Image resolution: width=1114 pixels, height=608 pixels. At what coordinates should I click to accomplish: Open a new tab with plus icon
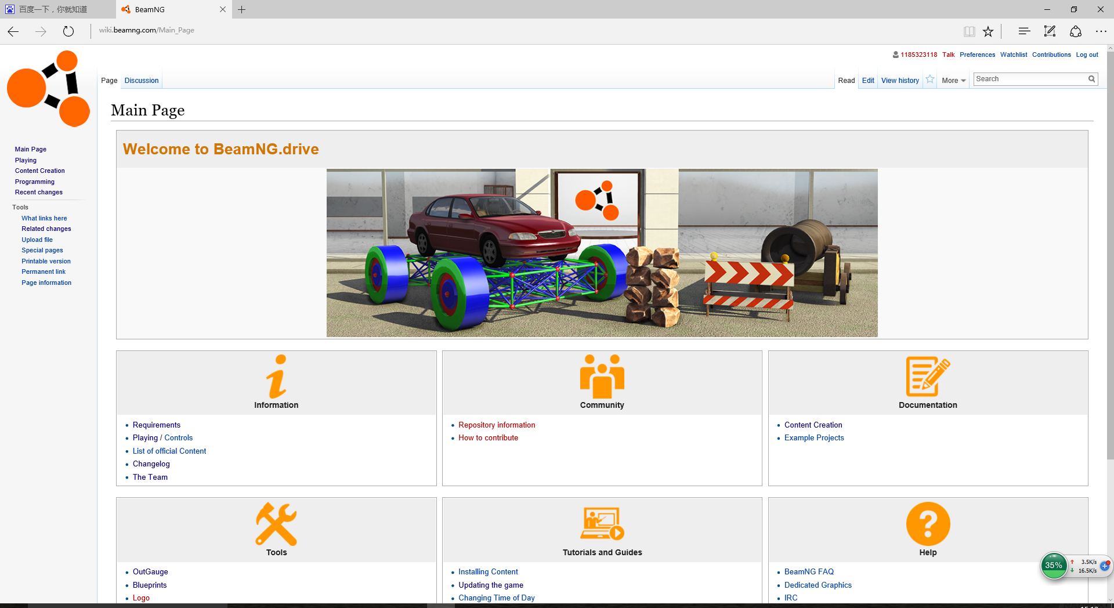pyautogui.click(x=242, y=9)
